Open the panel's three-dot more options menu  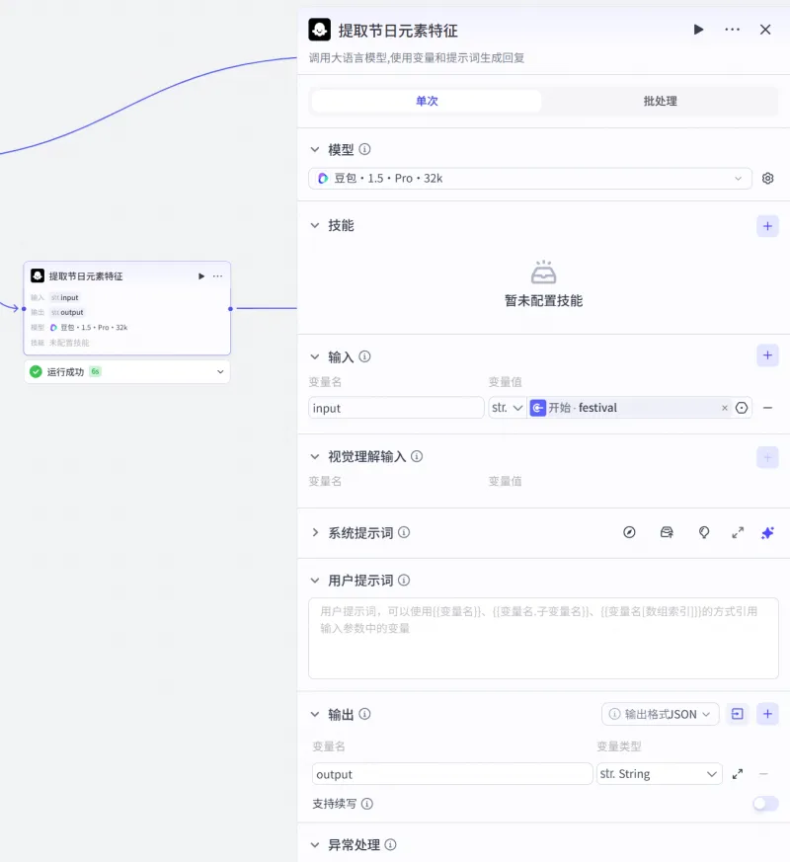(732, 30)
